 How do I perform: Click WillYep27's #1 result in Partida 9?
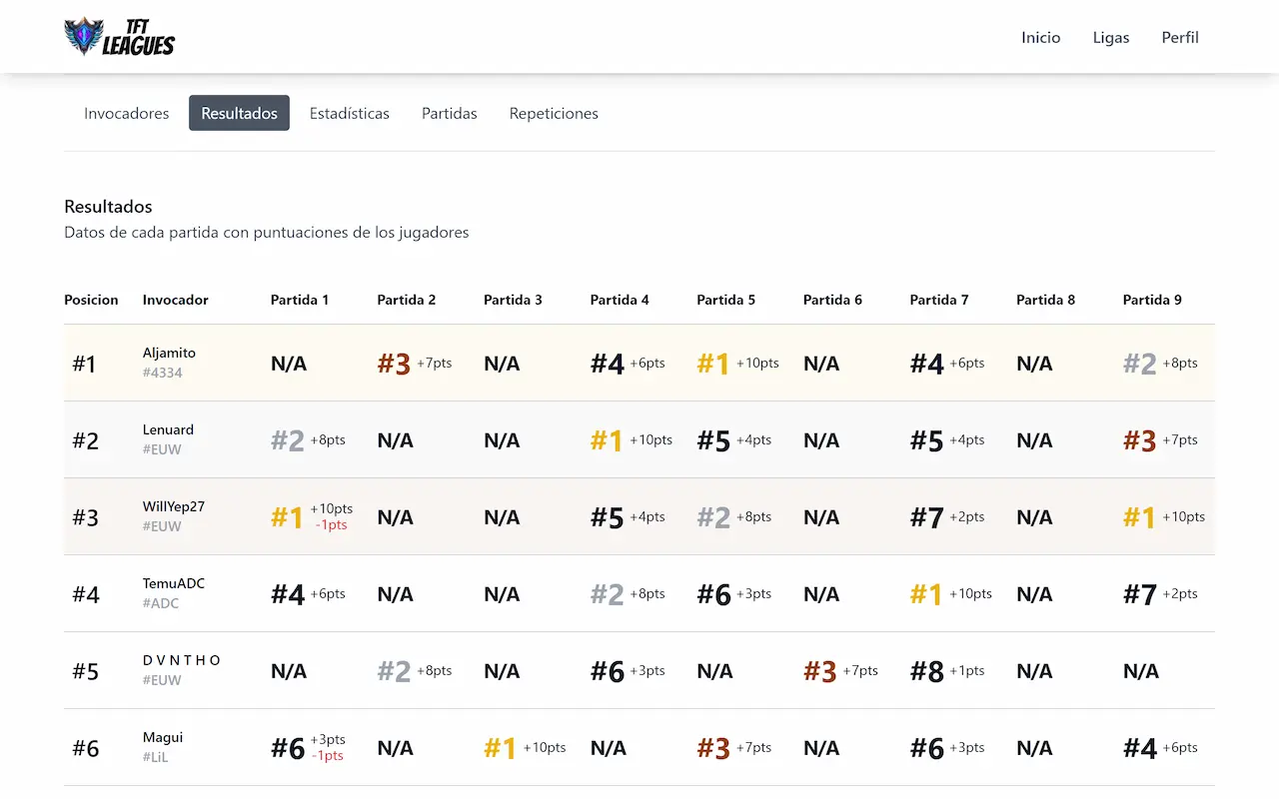click(1140, 516)
